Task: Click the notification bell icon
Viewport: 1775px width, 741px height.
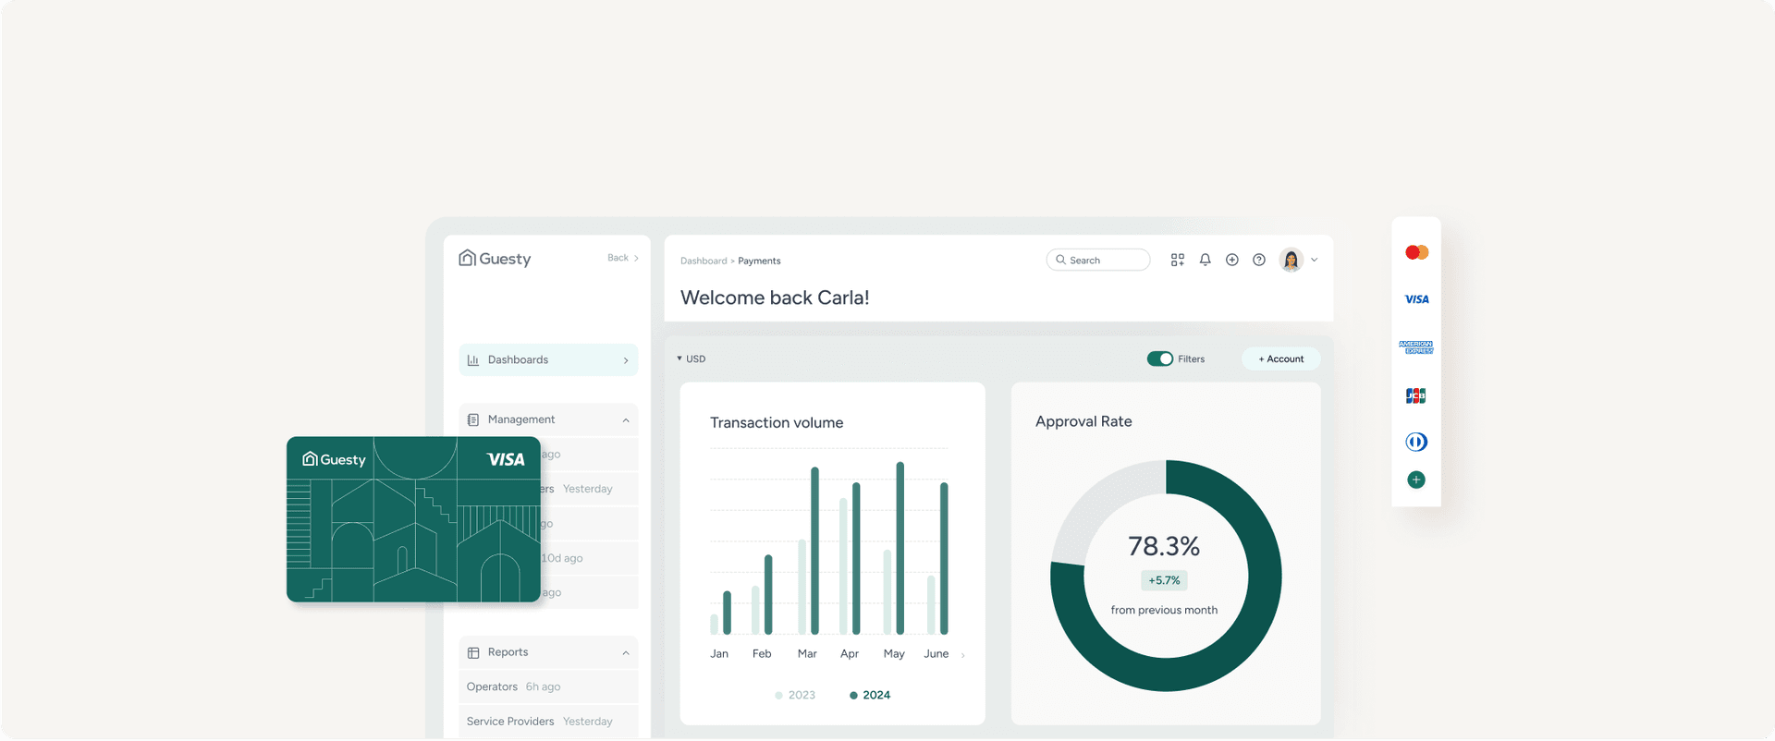Action: [x=1205, y=260]
